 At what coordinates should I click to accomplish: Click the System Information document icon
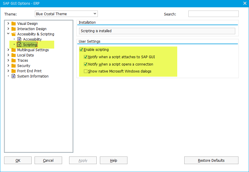(x=13, y=76)
